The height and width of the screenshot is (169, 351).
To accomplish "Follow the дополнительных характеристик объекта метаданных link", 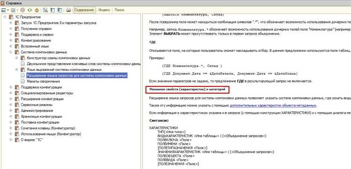I will [273, 105].
